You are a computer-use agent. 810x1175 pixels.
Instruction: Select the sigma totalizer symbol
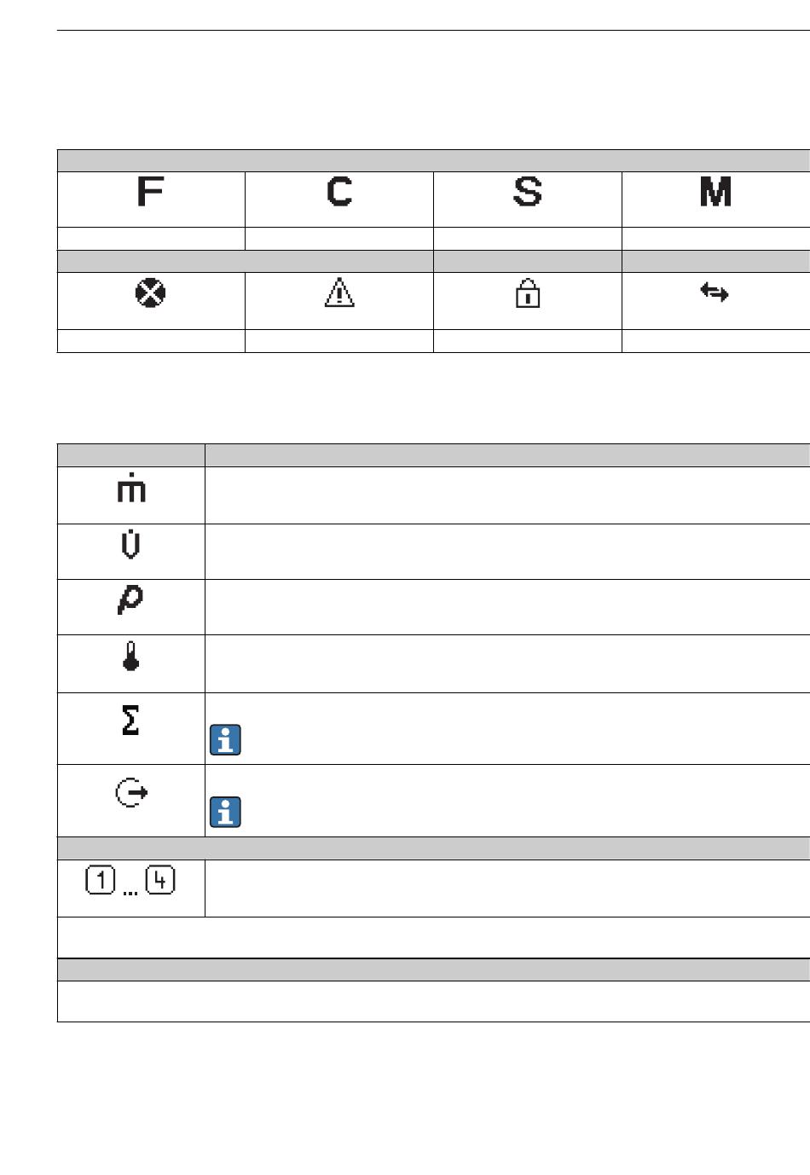130,720
